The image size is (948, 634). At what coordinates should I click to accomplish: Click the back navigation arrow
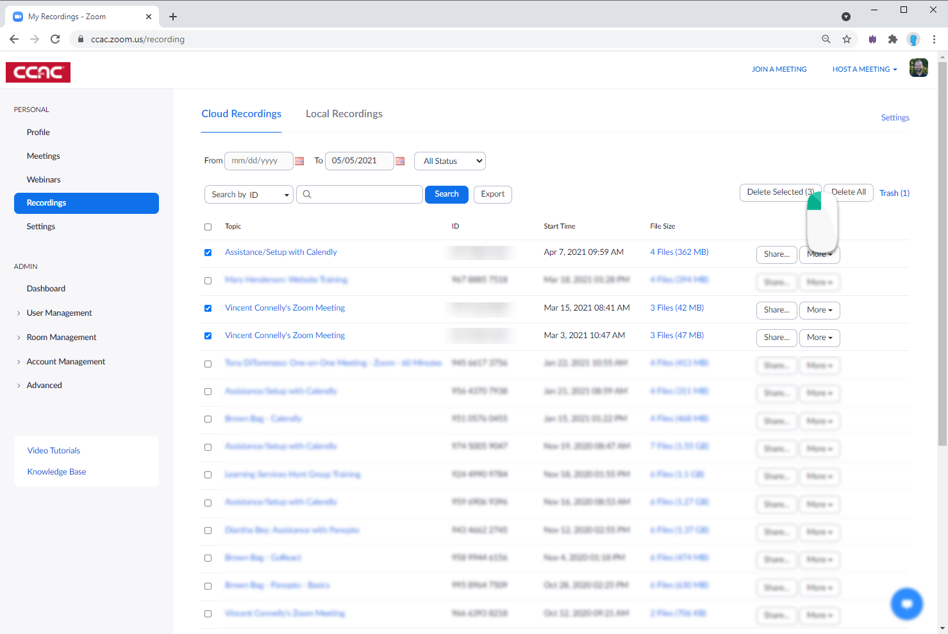pyautogui.click(x=14, y=38)
